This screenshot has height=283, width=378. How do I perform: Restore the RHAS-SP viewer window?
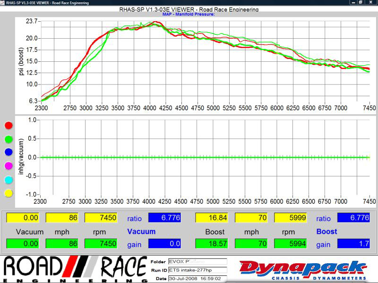click(361, 2)
